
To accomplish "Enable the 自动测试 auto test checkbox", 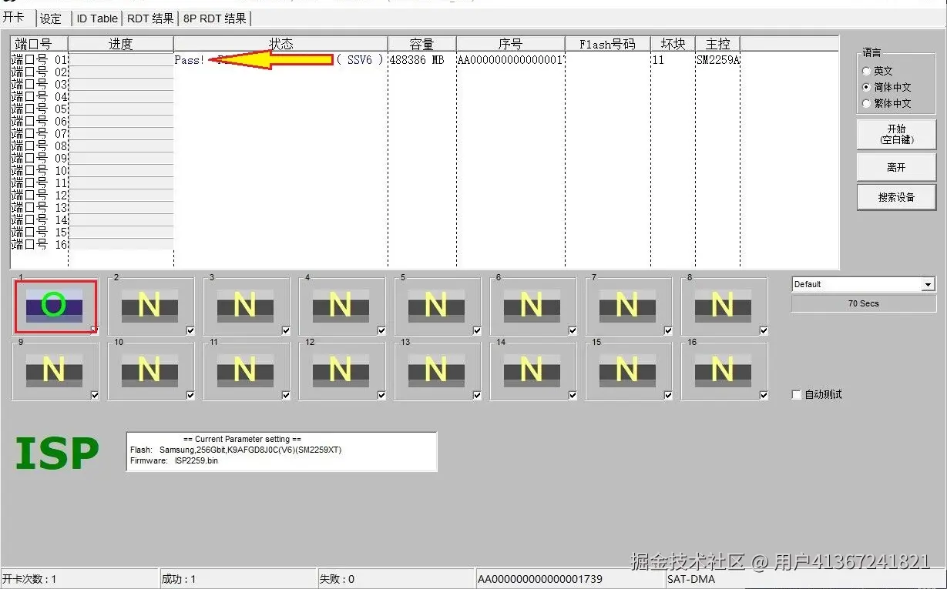I will [797, 394].
